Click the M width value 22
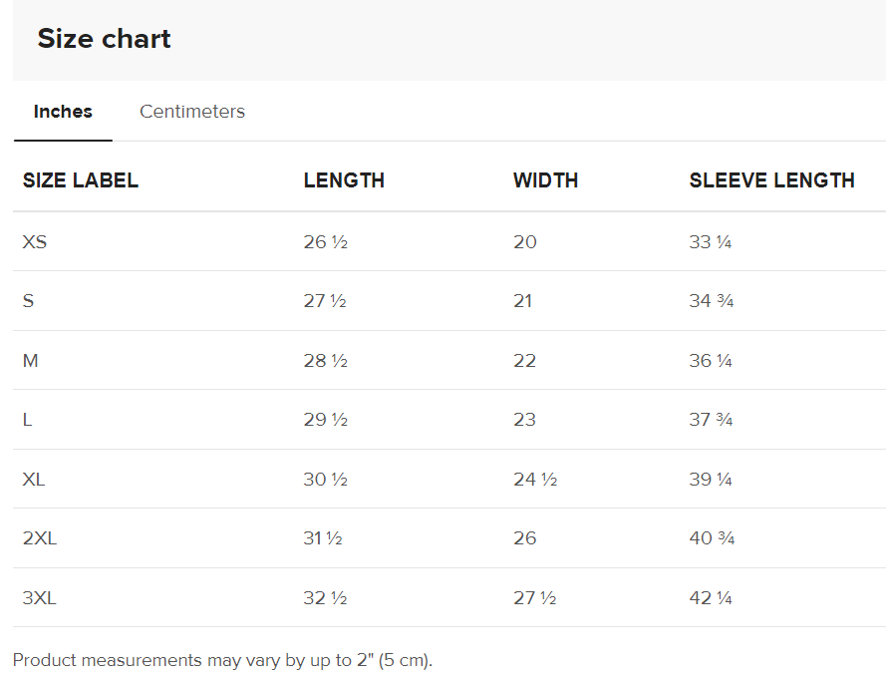 click(524, 361)
